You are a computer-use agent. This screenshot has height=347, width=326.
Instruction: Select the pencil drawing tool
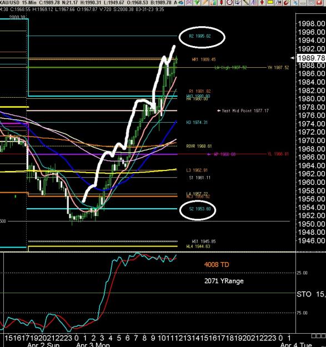(205, 2)
